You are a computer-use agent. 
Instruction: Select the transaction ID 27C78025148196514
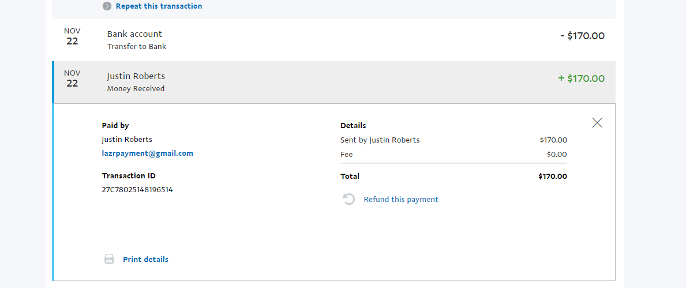(137, 190)
